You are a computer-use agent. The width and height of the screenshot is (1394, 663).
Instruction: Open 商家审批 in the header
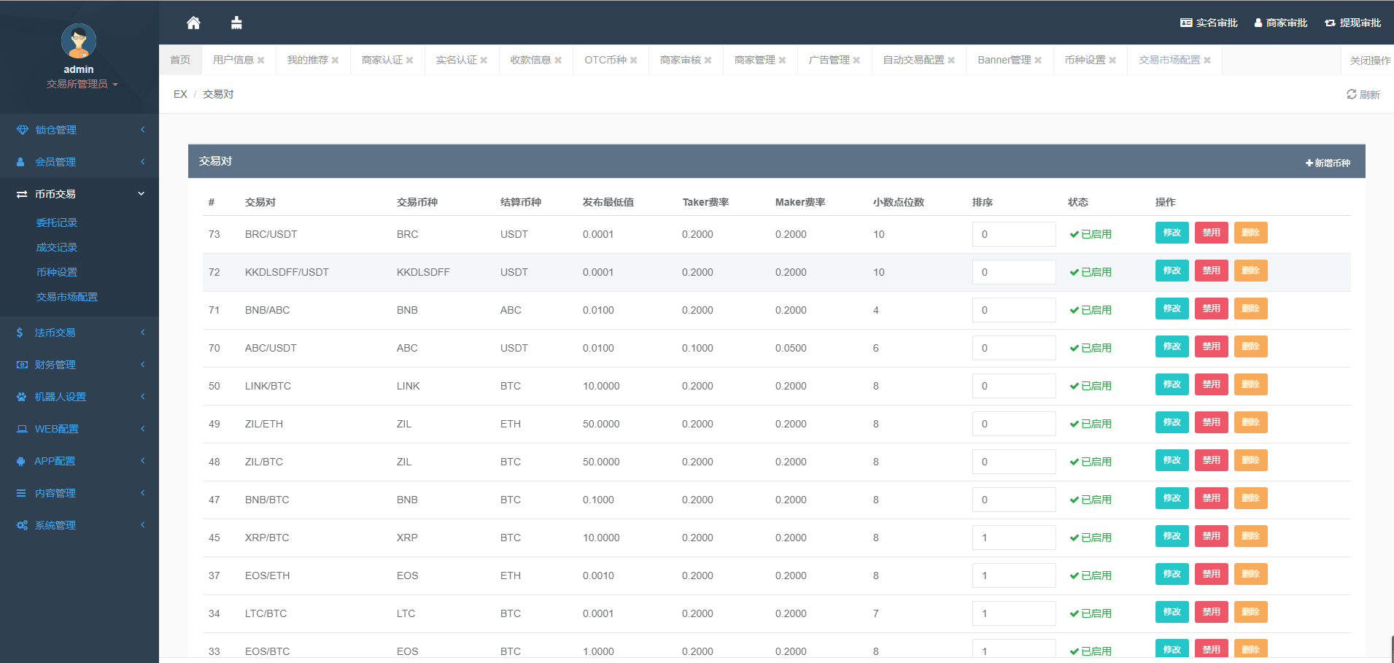[x=1280, y=23]
